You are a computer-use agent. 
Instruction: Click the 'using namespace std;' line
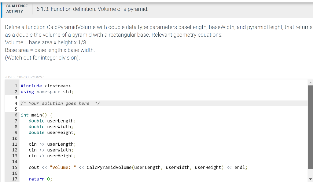point(46,92)
